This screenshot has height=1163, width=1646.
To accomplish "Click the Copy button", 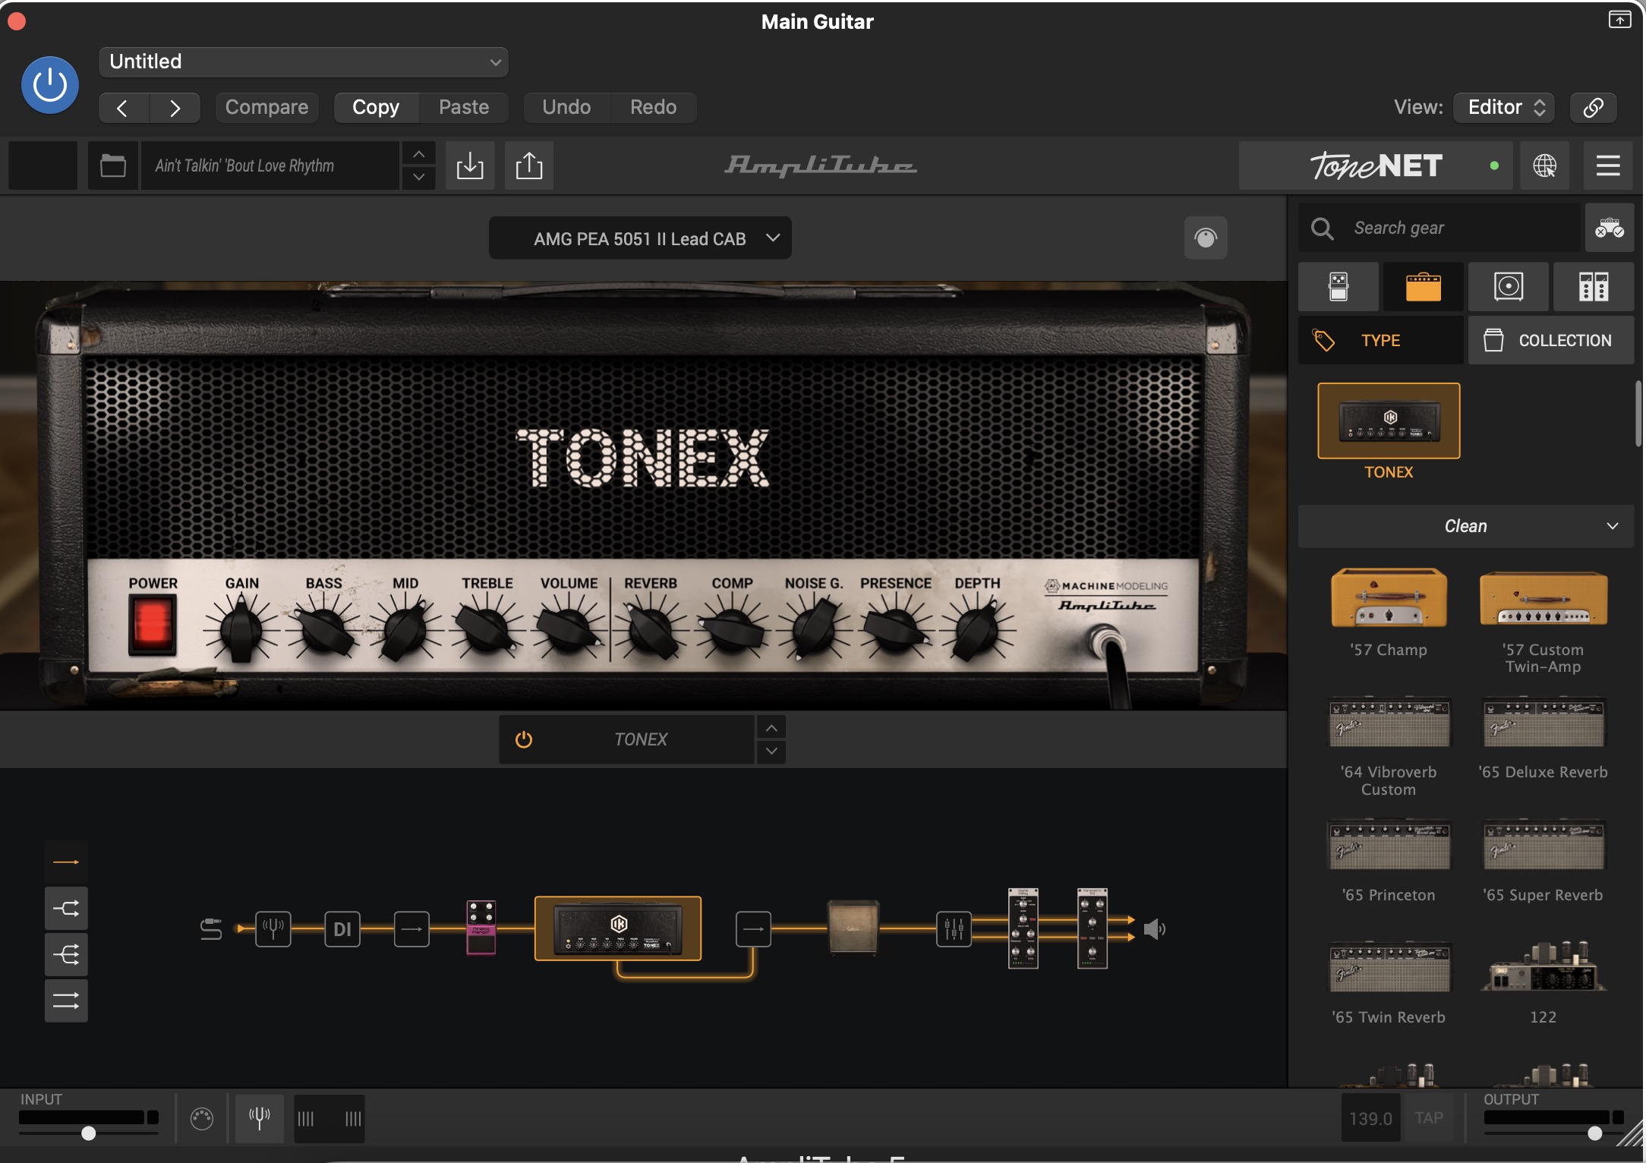I will pos(376,107).
